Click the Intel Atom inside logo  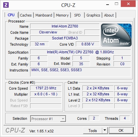pyautogui.click(x=116, y=35)
